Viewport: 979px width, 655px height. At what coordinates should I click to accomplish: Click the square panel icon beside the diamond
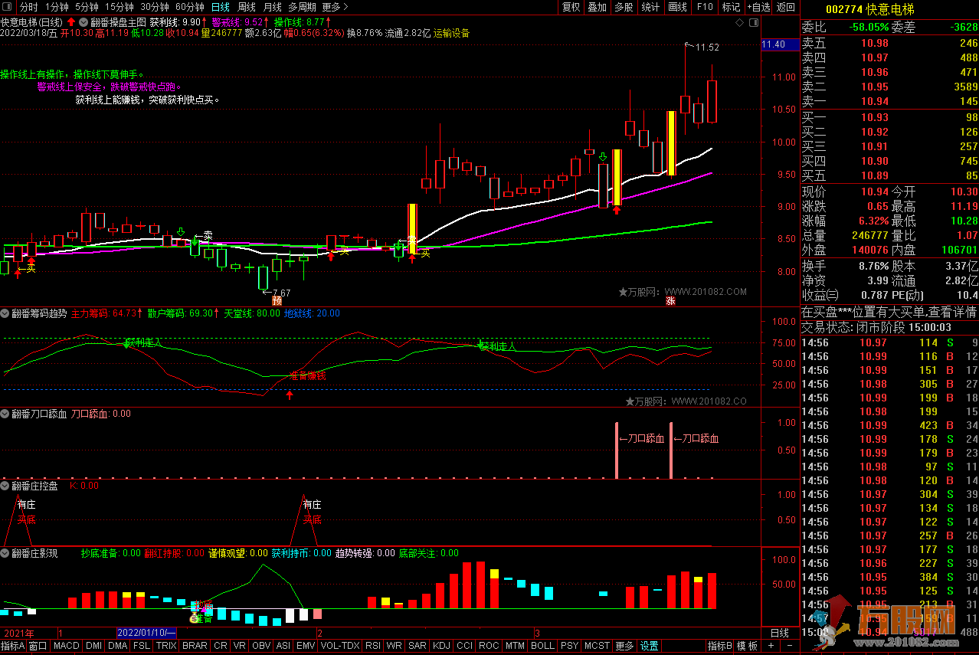753,24
